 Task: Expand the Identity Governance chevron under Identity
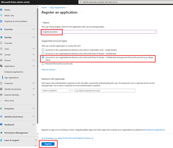pyautogui.click(x=34, y=89)
